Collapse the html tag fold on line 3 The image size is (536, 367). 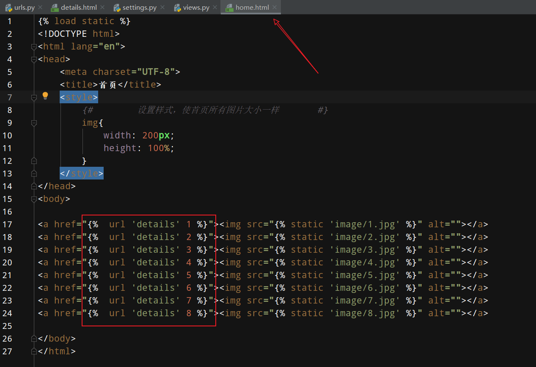pyautogui.click(x=34, y=47)
